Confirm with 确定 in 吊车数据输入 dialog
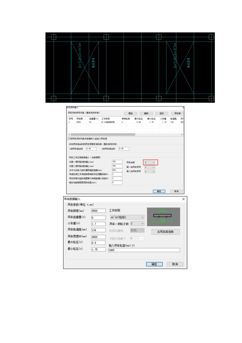This screenshot has height=343, width=242. tap(154, 264)
